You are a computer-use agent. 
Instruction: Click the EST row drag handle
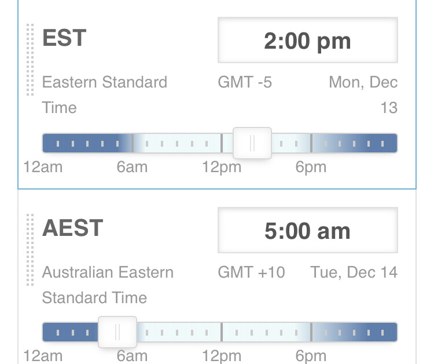[30, 60]
